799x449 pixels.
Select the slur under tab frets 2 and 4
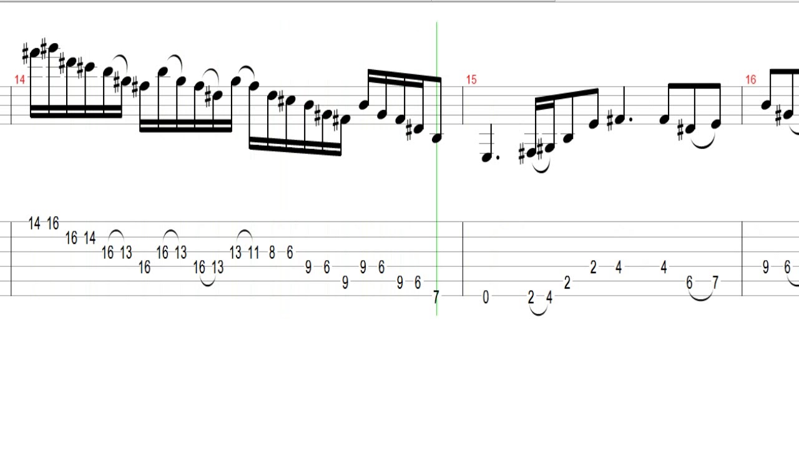click(x=540, y=309)
